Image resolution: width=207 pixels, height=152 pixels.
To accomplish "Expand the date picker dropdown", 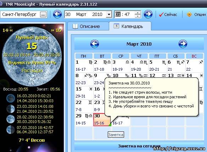I will [109, 14].
